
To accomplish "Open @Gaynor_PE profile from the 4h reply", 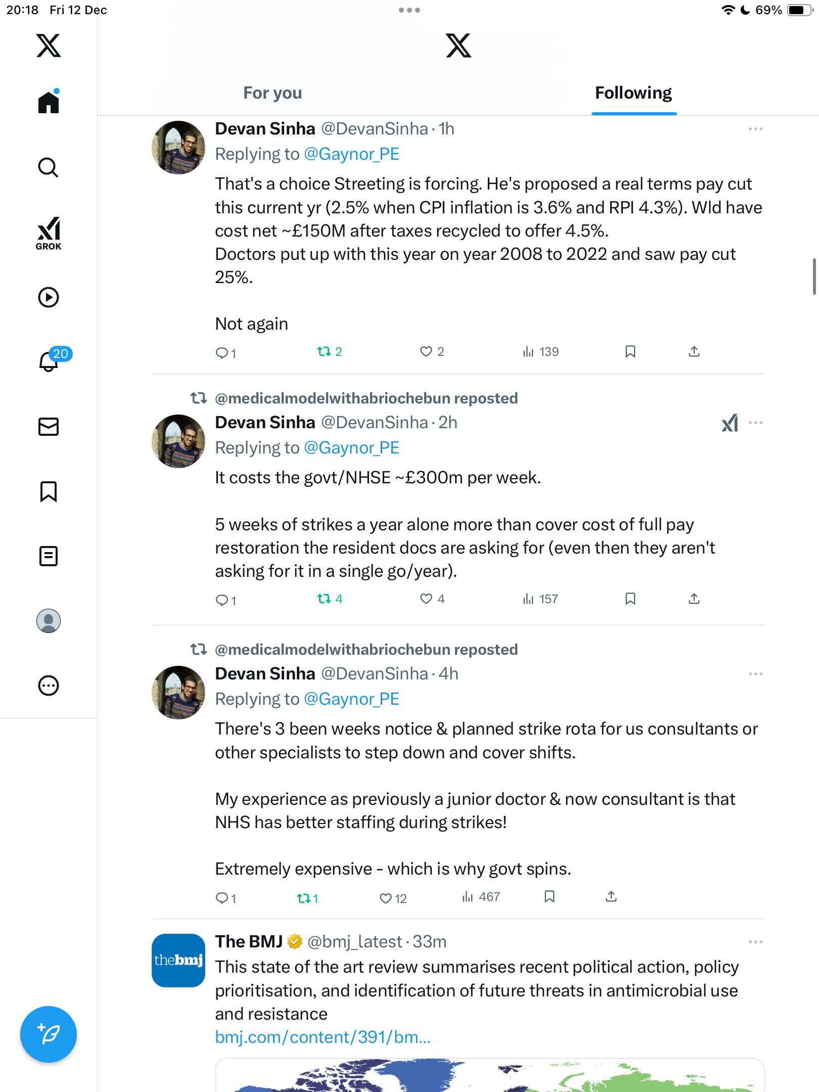I will (351, 699).
